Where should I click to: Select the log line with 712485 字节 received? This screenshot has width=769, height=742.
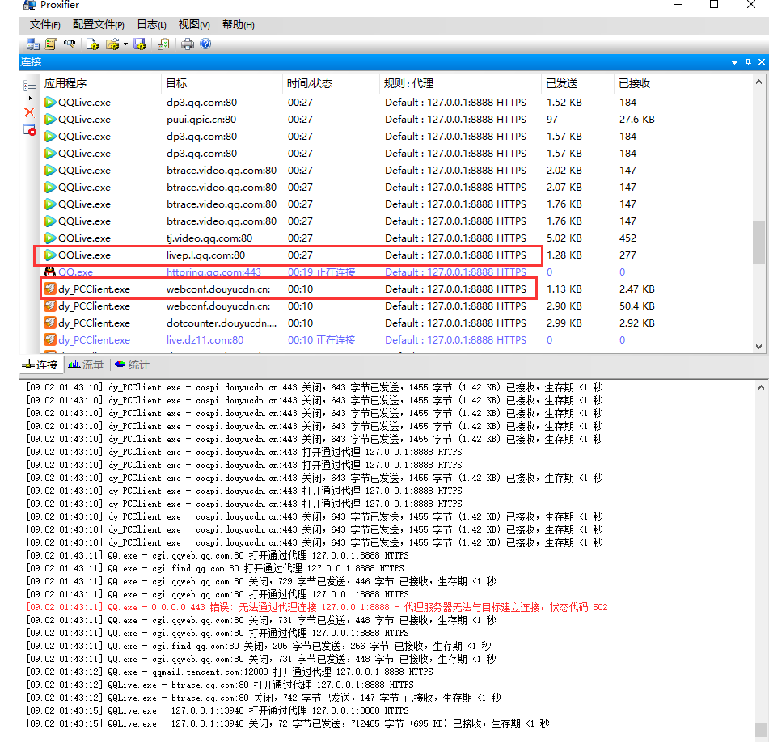[288, 723]
